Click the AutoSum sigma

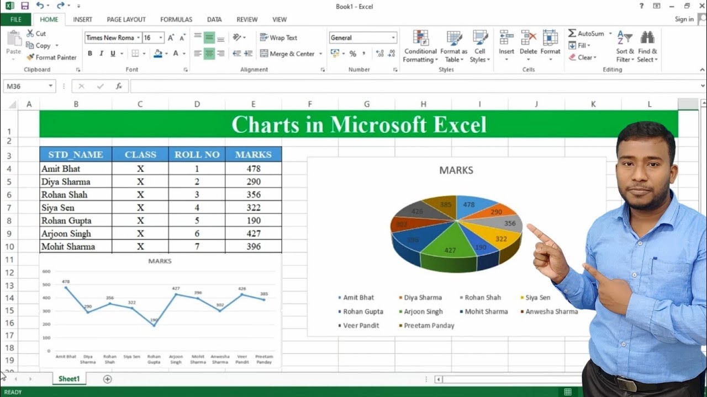click(x=572, y=34)
